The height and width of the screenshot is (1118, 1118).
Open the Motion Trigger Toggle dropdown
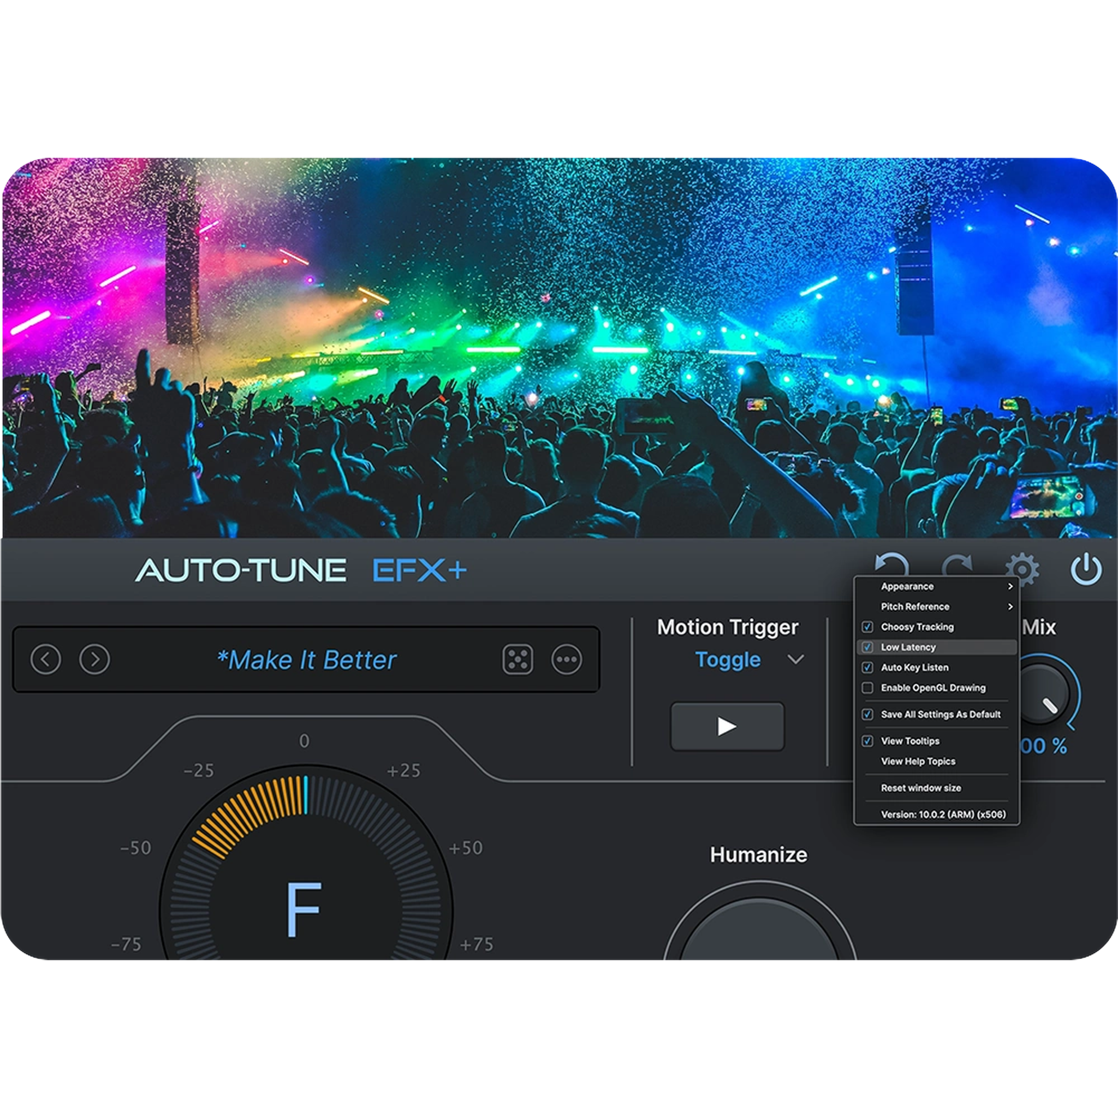(795, 659)
